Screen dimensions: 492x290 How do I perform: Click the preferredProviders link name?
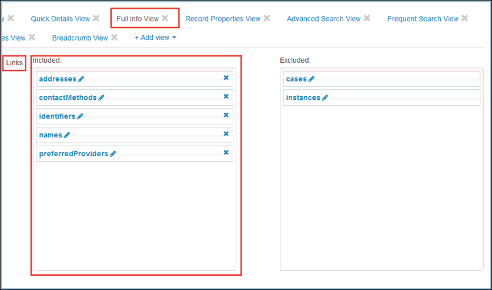(73, 154)
